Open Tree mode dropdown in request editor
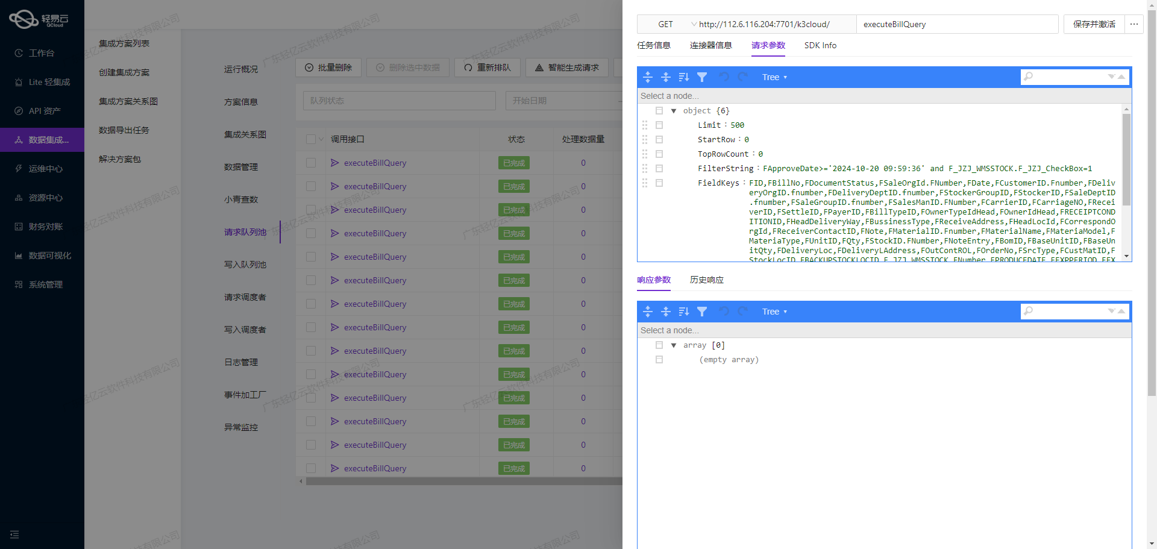The height and width of the screenshot is (549, 1157). [x=774, y=77]
